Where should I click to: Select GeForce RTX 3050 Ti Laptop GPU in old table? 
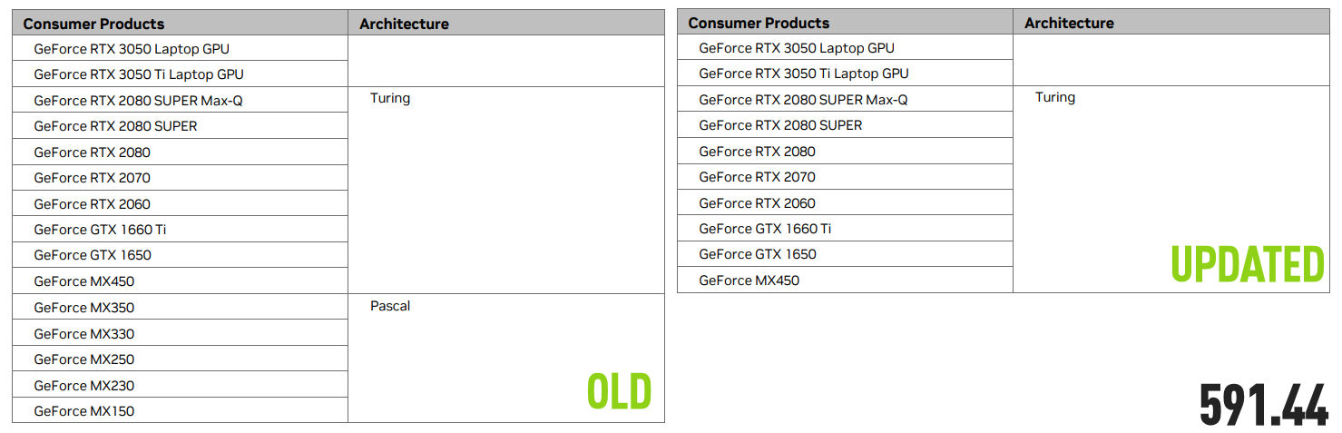coord(139,74)
